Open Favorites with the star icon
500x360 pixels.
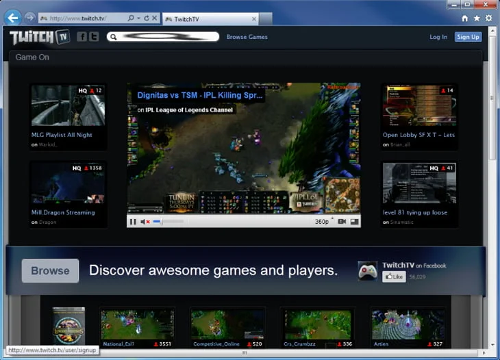pyautogui.click(x=477, y=18)
